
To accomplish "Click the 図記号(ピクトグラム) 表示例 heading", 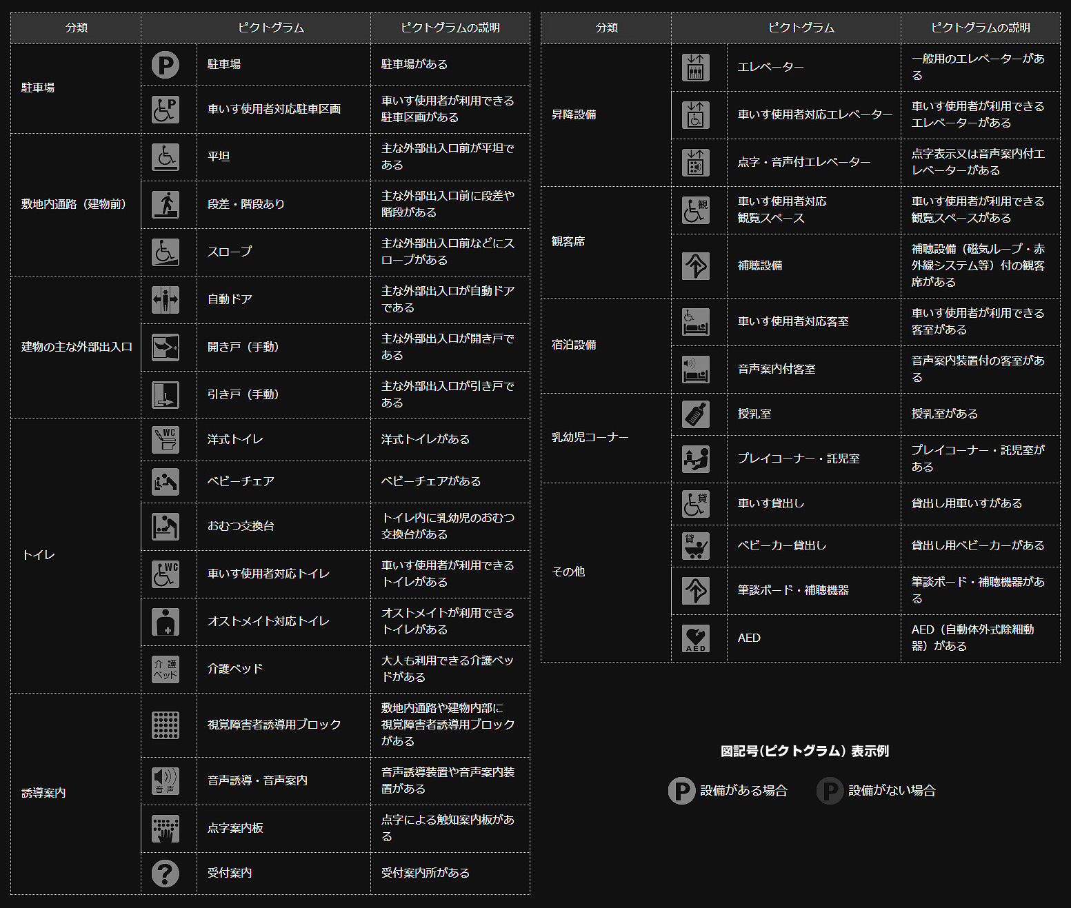I will [804, 751].
